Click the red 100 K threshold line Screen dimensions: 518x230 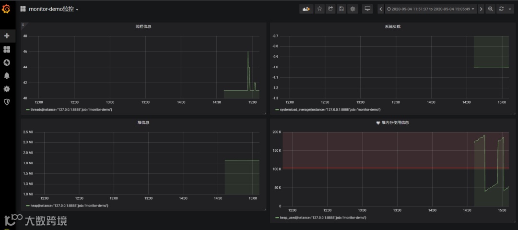[x=395, y=168]
